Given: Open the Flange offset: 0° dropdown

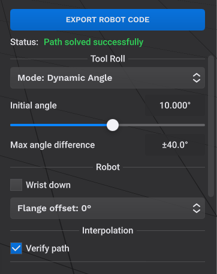Looking at the screenshot, I should (107, 208).
